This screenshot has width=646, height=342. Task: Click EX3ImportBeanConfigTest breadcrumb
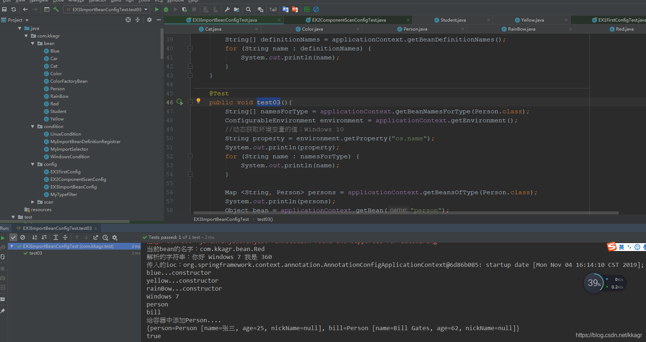point(221,219)
